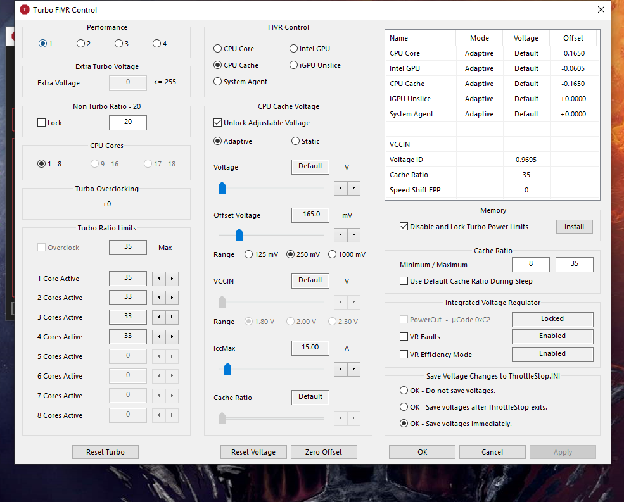The height and width of the screenshot is (502, 624).
Task: Click the Reset Voltage button
Action: (253, 452)
